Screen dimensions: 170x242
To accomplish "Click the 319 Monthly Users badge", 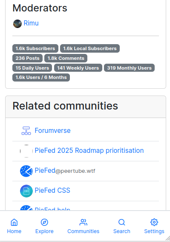I will click(129, 68).
